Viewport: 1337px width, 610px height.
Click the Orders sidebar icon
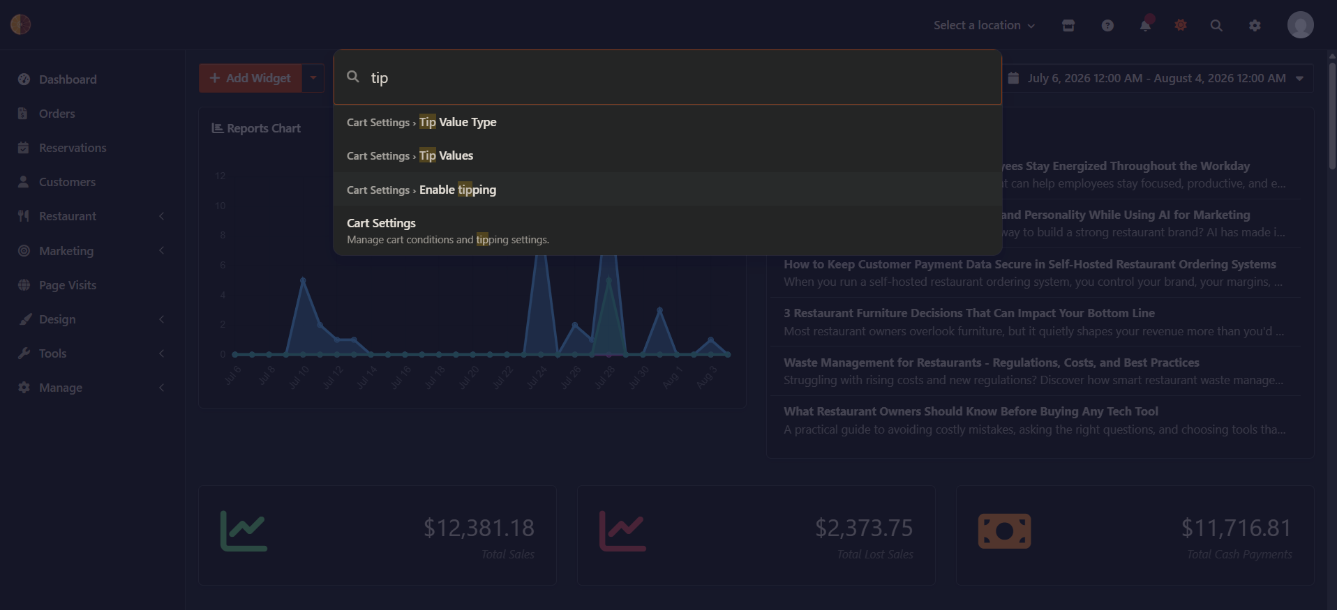[23, 114]
